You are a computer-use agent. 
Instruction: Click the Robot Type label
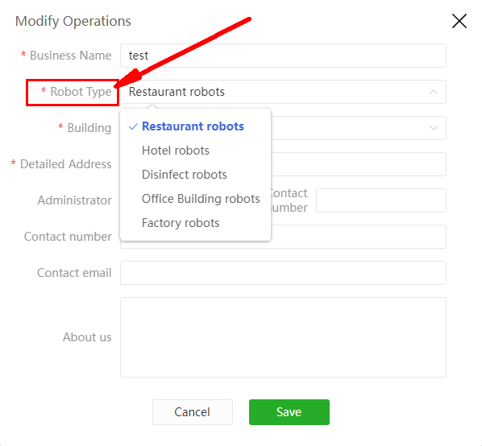pyautogui.click(x=81, y=92)
